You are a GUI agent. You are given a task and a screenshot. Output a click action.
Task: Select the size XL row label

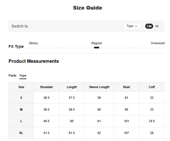[x=21, y=133]
